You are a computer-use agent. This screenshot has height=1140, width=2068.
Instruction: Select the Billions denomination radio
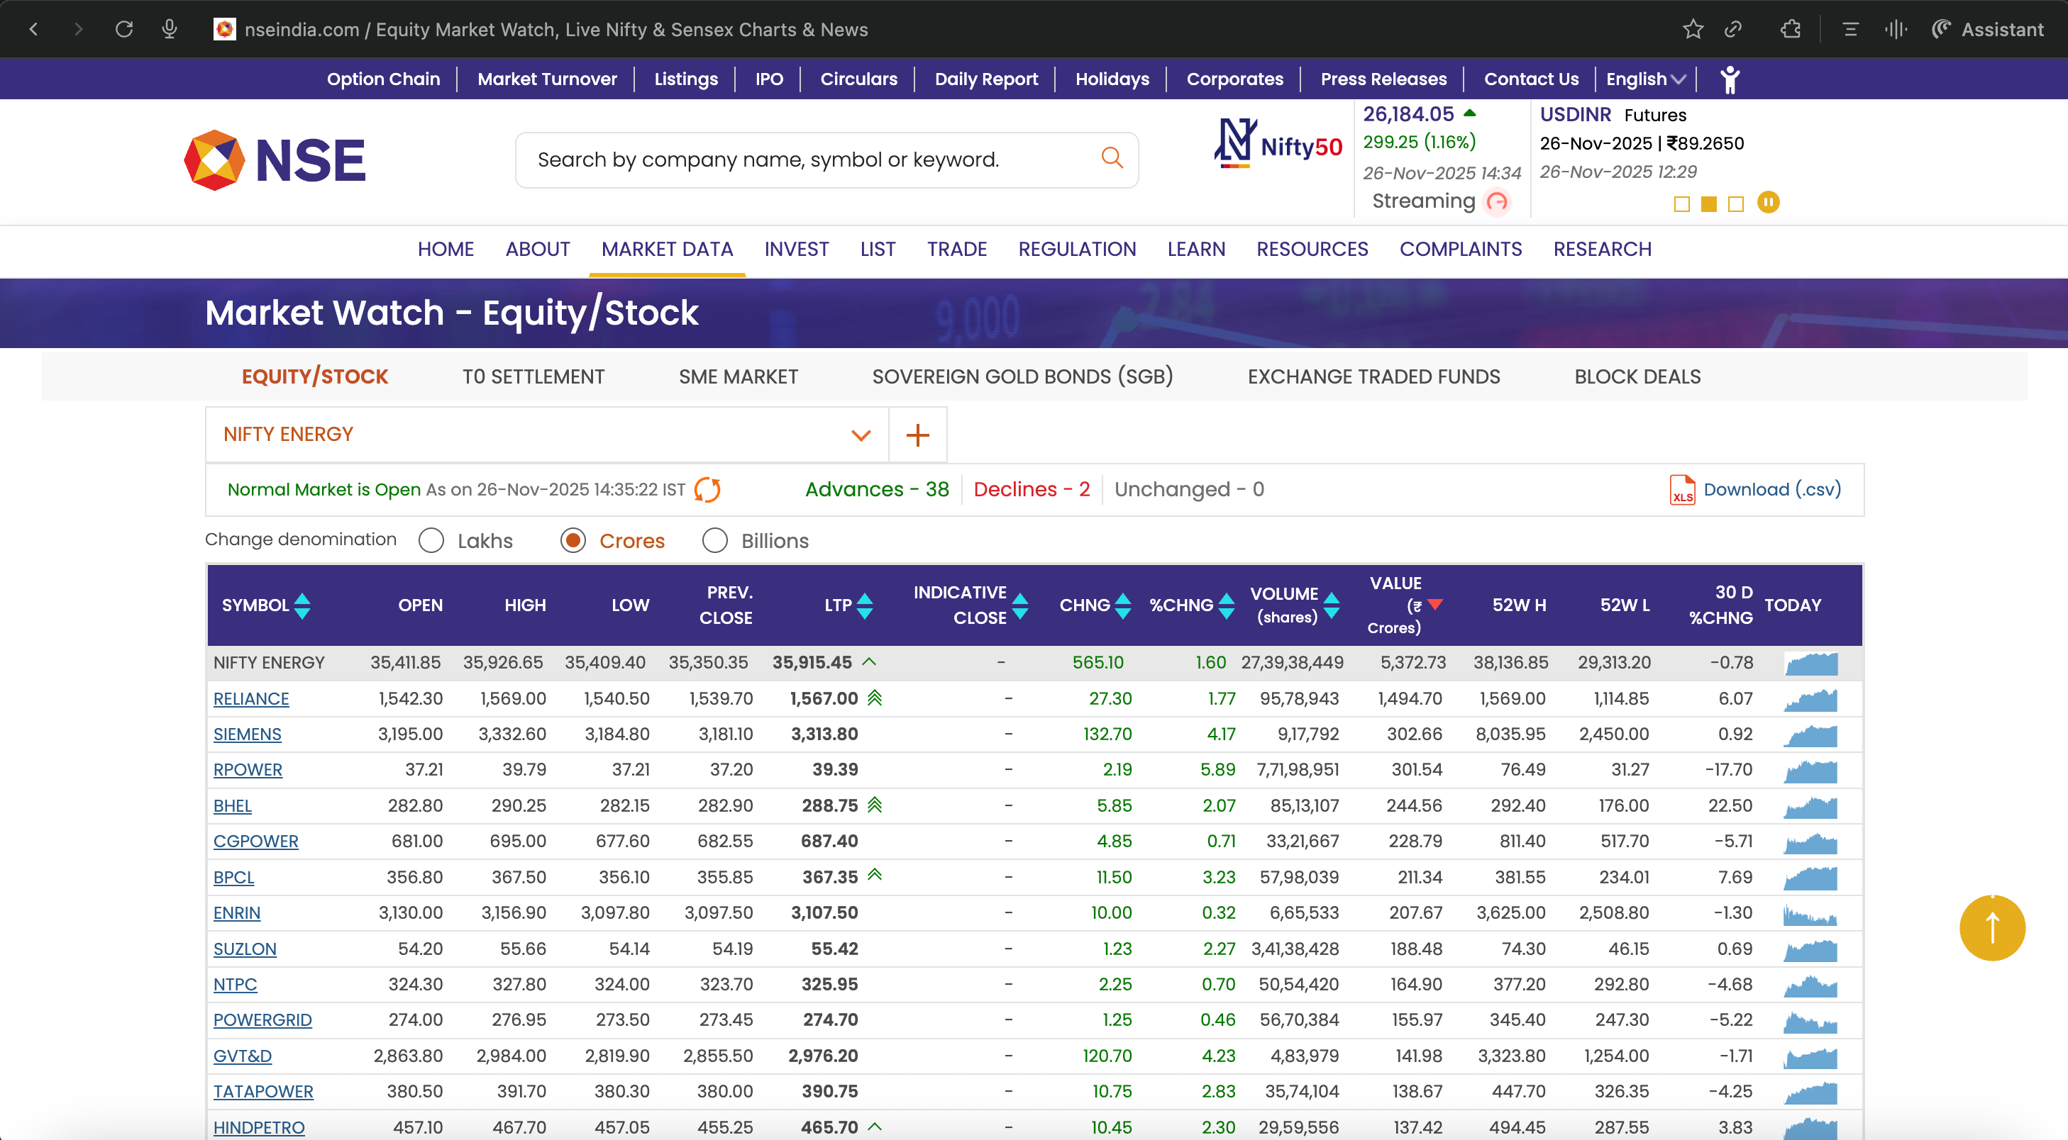[714, 541]
